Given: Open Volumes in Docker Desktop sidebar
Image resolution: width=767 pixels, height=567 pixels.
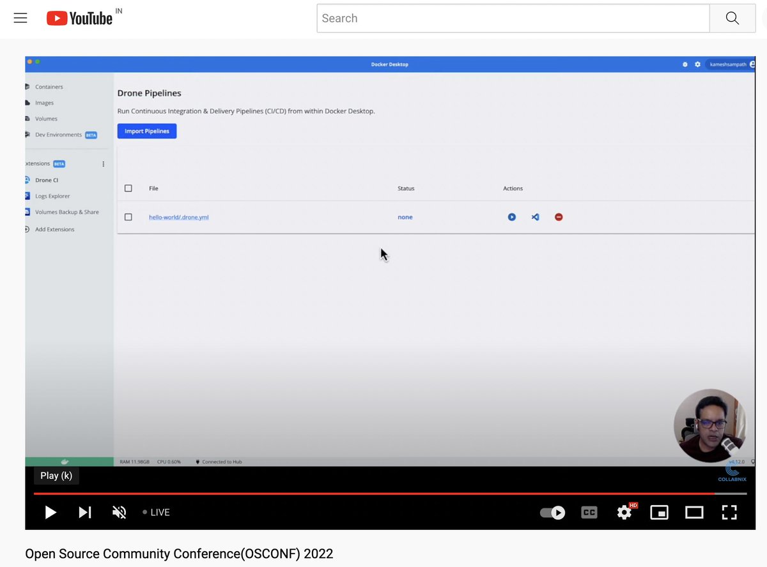Looking at the screenshot, I should [46, 119].
